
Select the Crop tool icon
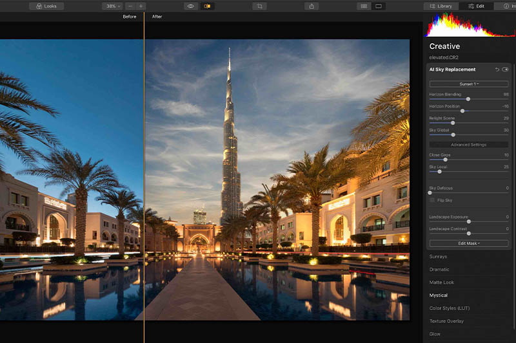click(259, 6)
